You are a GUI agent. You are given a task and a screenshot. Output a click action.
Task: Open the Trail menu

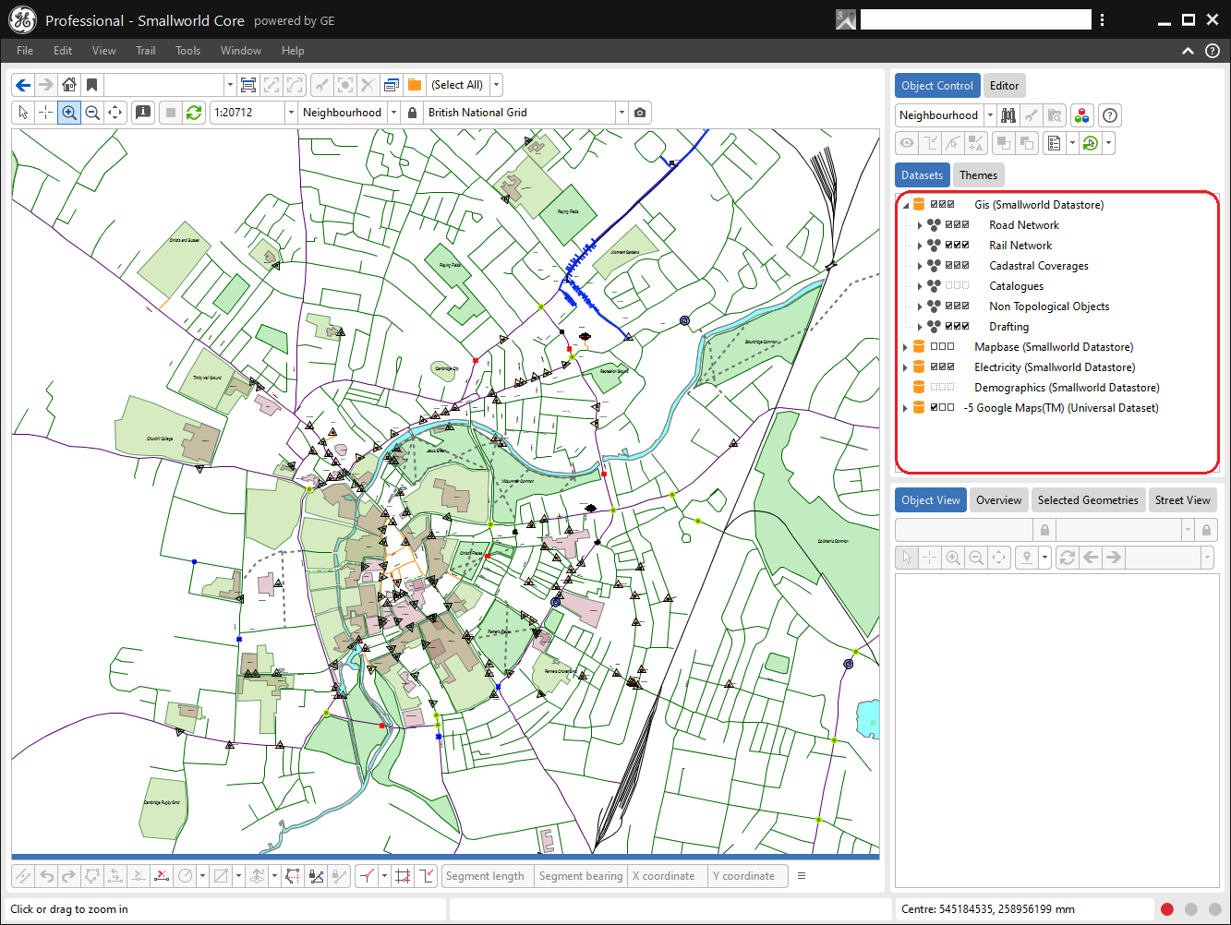146,51
